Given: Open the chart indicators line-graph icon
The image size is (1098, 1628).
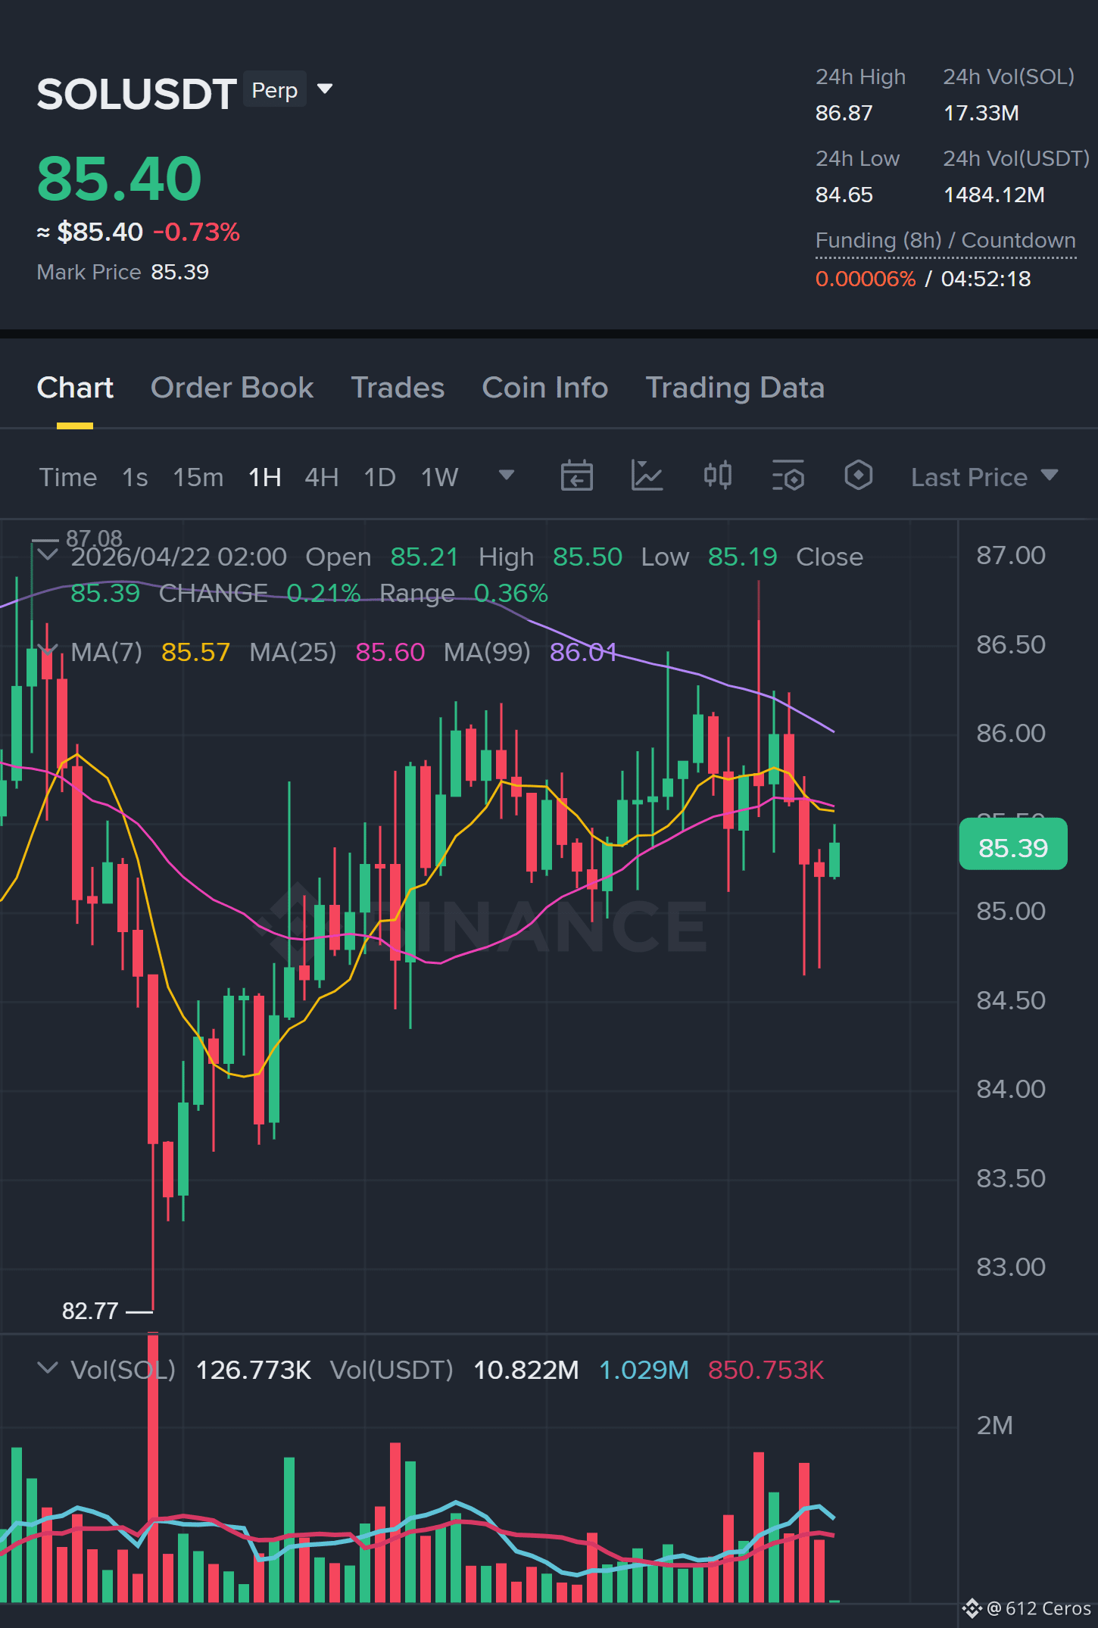Looking at the screenshot, I should 647,476.
